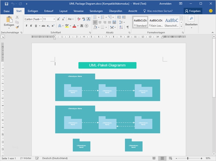Apply red font color swatch
This screenshot has height=161, width=216.
pos(74,26)
